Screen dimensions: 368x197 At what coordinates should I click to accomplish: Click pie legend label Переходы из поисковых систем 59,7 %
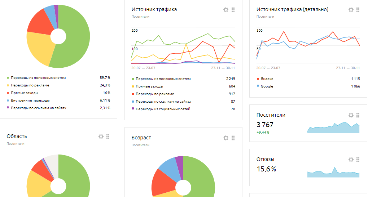tap(38, 78)
